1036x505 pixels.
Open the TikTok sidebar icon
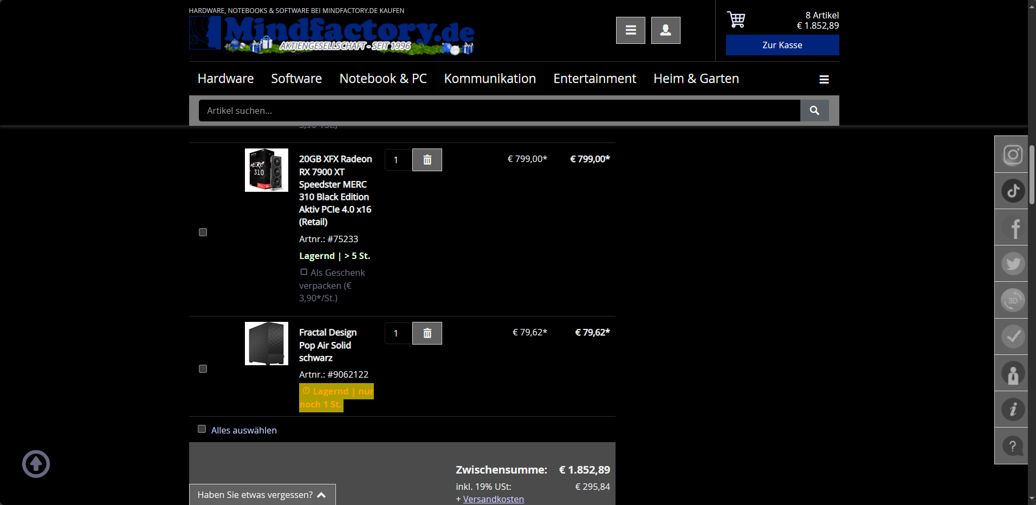coord(1013,191)
